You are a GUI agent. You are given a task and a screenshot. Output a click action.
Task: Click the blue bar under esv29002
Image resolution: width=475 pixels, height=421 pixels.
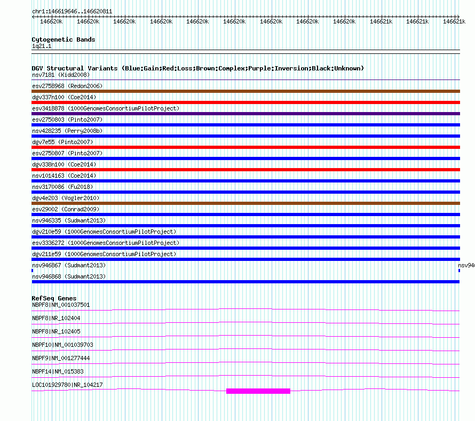pos(246,215)
